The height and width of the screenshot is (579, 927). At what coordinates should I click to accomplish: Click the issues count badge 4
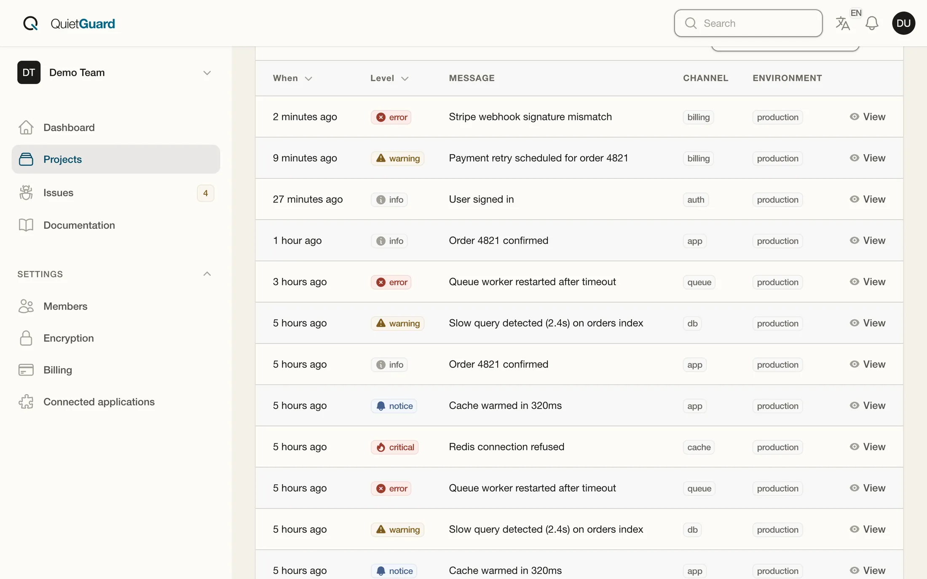tap(206, 193)
